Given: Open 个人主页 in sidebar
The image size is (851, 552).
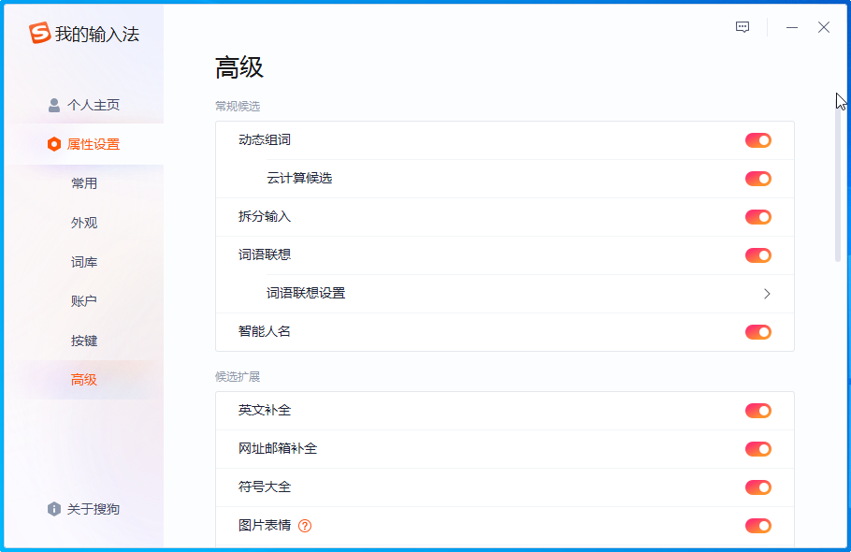Looking at the screenshot, I should pyautogui.click(x=84, y=105).
